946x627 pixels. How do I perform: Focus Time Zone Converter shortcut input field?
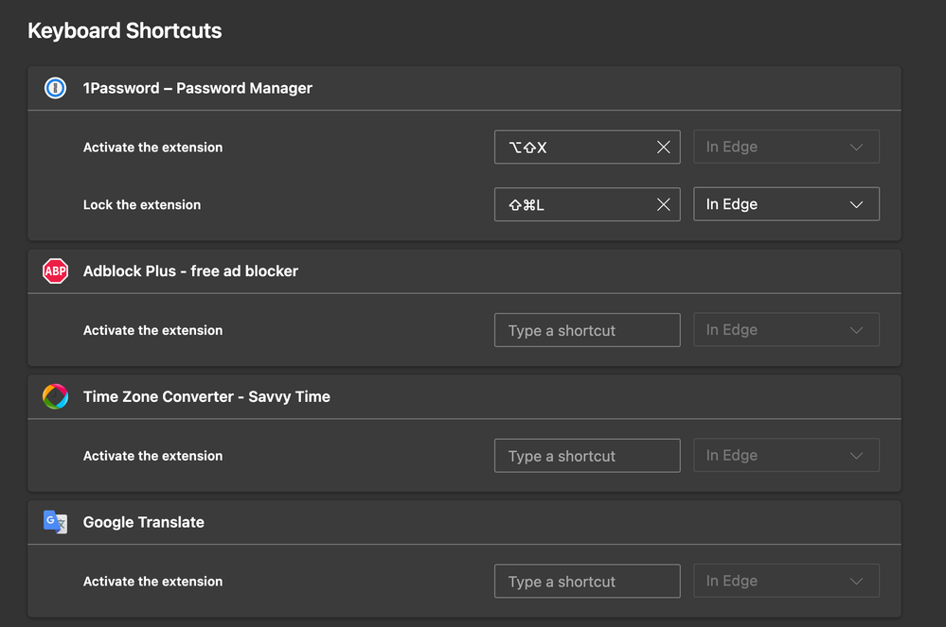586,456
